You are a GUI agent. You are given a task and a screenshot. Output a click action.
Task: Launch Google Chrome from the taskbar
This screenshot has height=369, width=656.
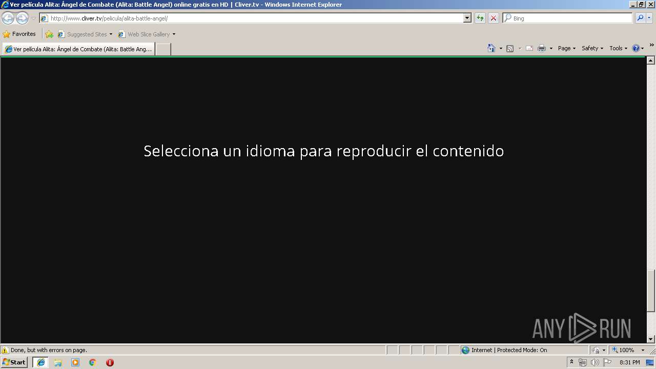point(93,362)
